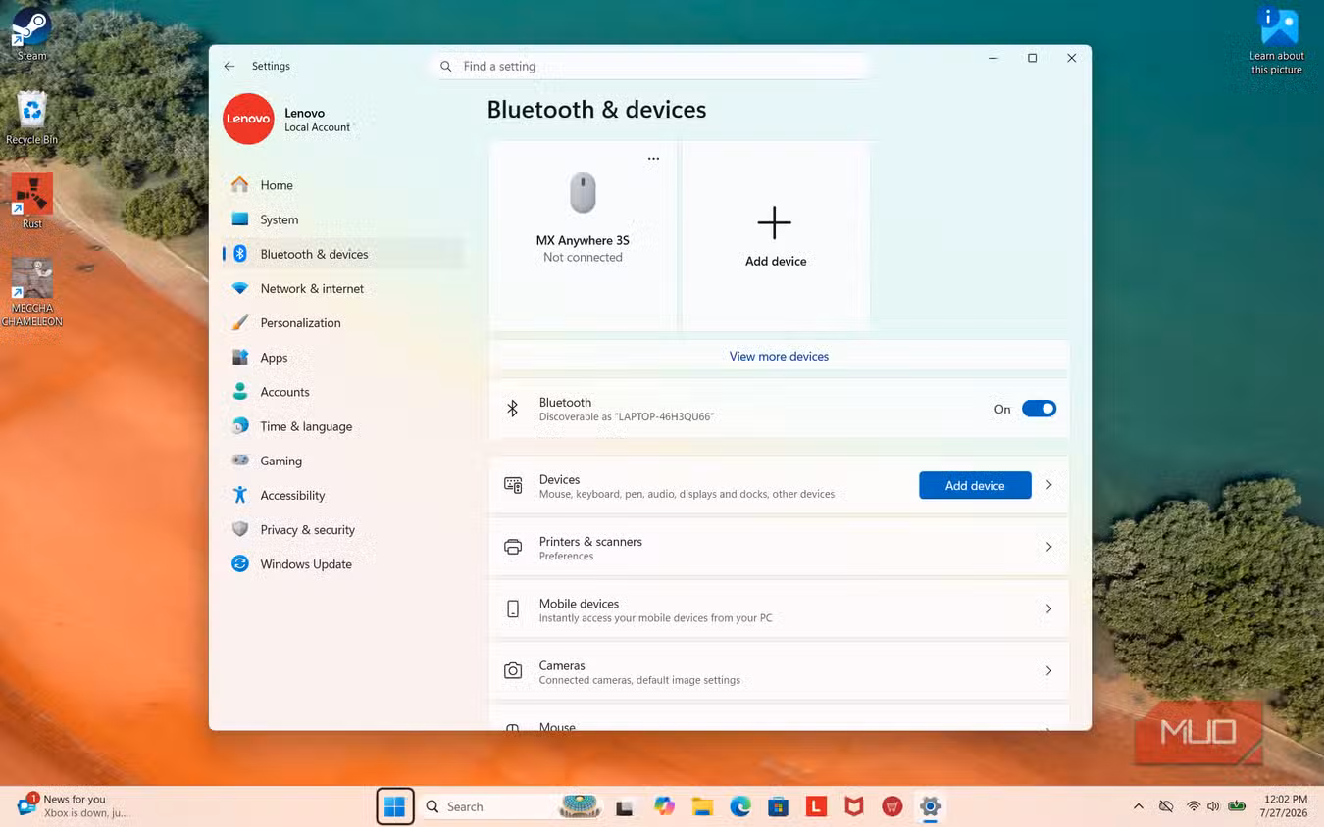The height and width of the screenshot is (827, 1324).
Task: Launch Microsoft Edge from taskbar
Action: (740, 806)
